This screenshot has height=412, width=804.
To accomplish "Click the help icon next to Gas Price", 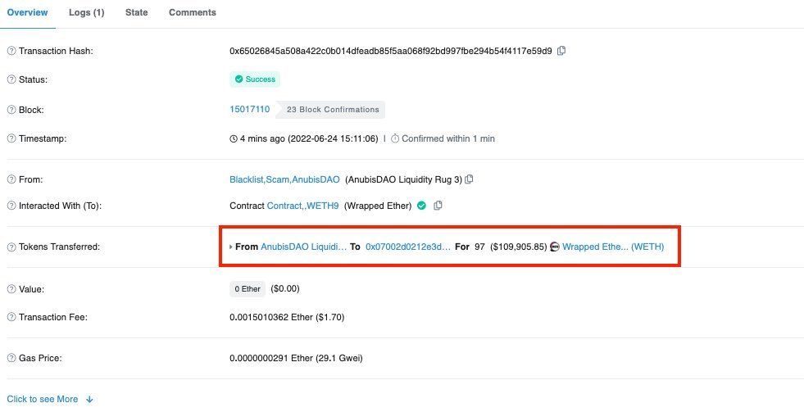I will point(11,358).
